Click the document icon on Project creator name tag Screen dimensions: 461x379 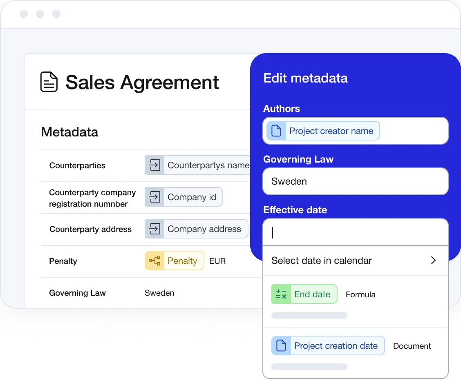pyautogui.click(x=276, y=130)
